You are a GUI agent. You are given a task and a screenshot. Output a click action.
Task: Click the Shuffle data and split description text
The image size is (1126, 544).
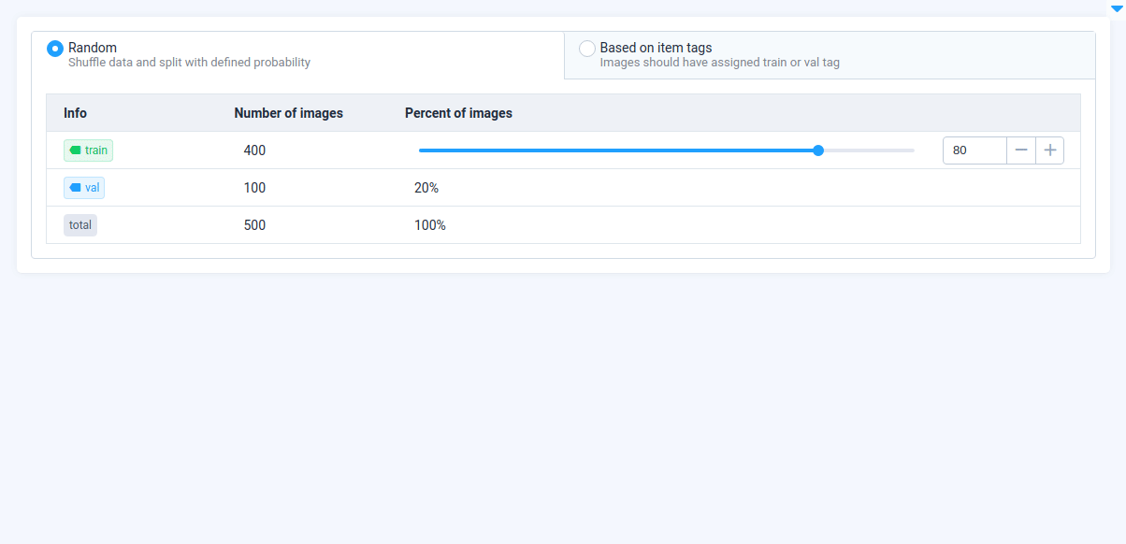189,63
